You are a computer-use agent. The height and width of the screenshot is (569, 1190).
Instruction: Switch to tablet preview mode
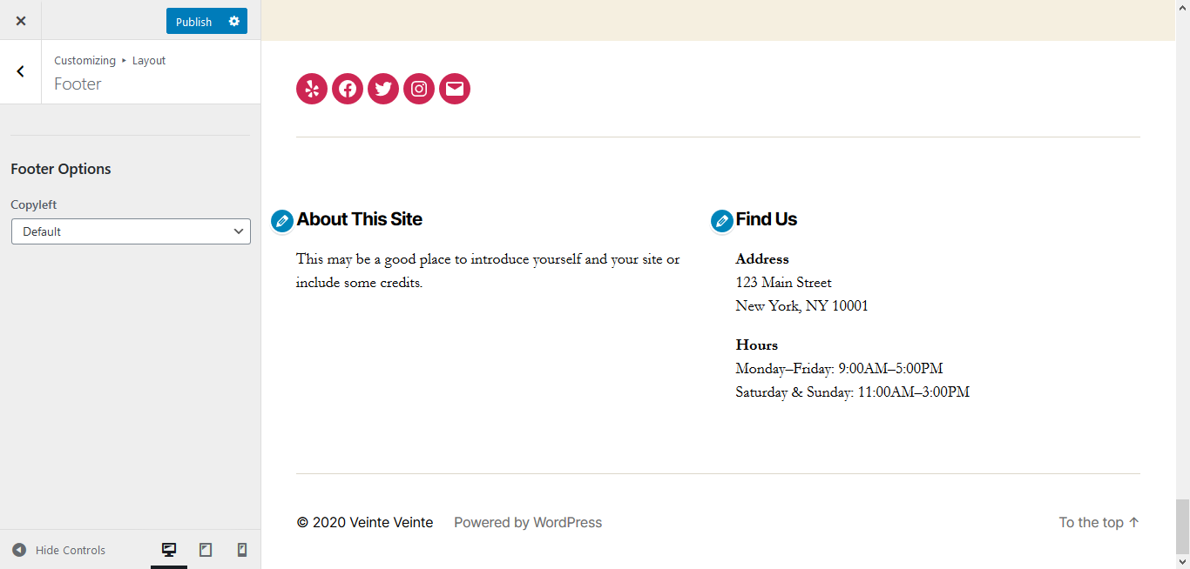coord(206,550)
